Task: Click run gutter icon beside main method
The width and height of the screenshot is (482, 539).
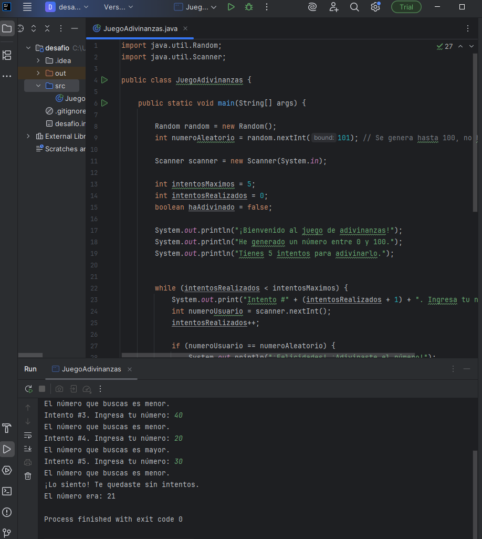Action: [104, 103]
